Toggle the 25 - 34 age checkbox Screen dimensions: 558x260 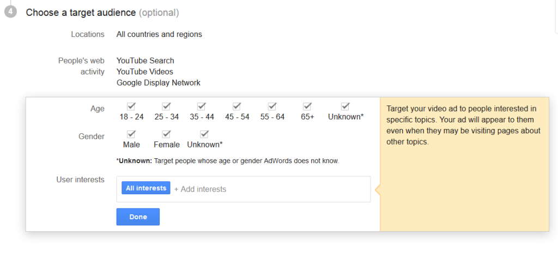coord(167,106)
